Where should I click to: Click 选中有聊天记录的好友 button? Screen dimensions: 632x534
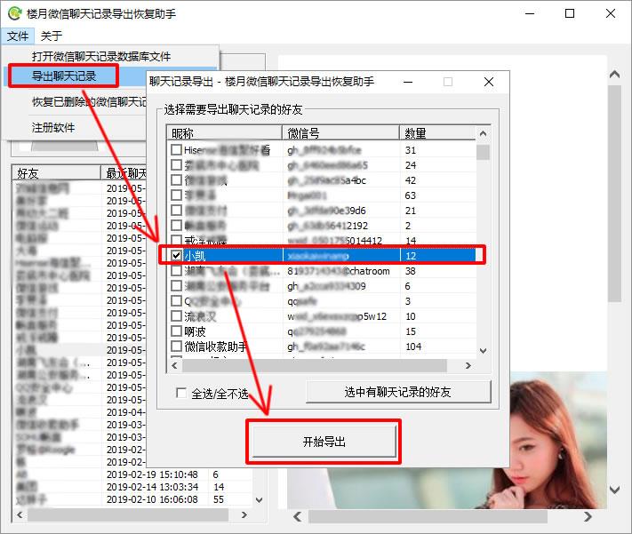(398, 392)
